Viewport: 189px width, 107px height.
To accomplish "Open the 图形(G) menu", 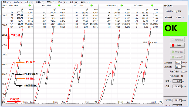I will pos(51,2).
